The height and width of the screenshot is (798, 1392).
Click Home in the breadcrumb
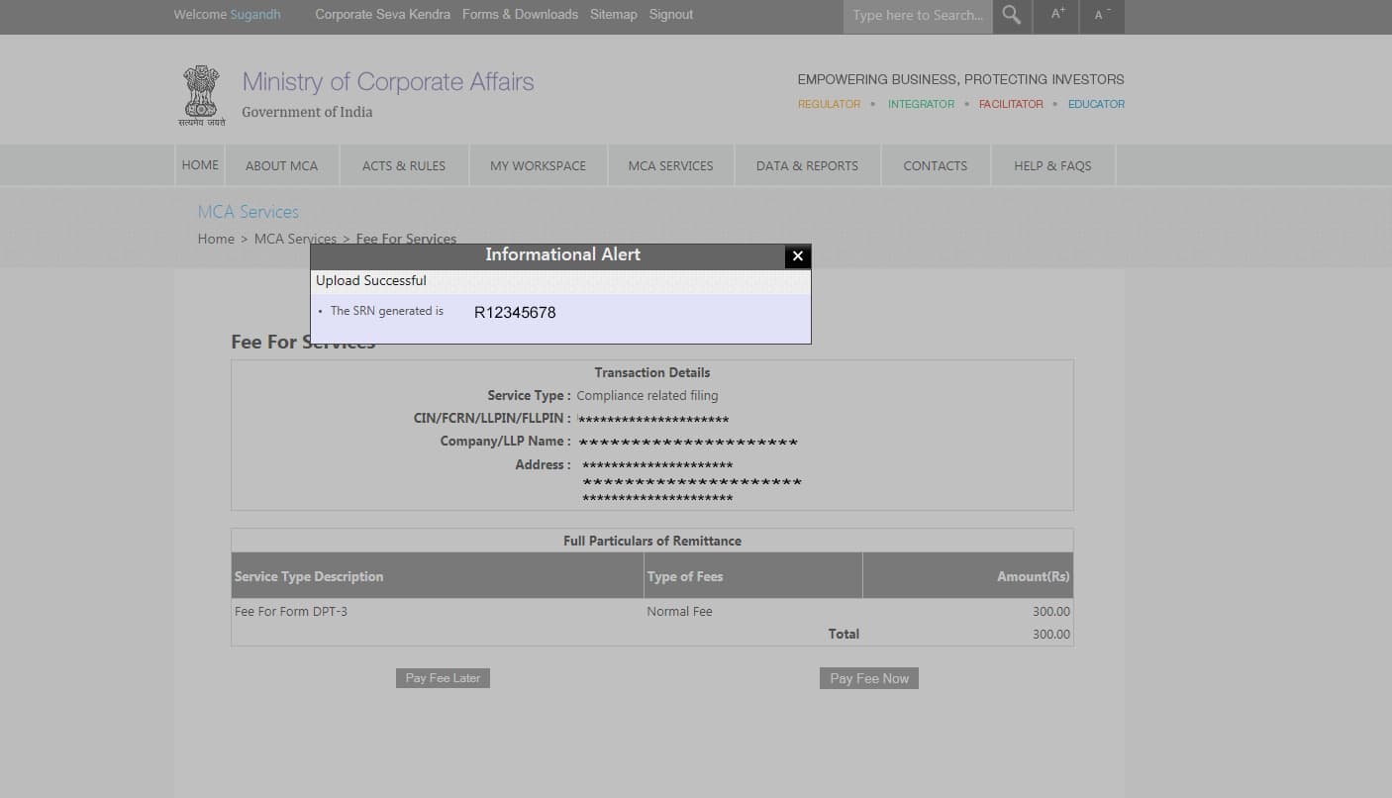coord(216,239)
